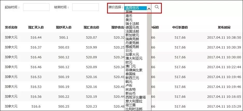Click the 516.6 buying rate cell
Viewport: 243px width, 111px height.
(36, 107)
